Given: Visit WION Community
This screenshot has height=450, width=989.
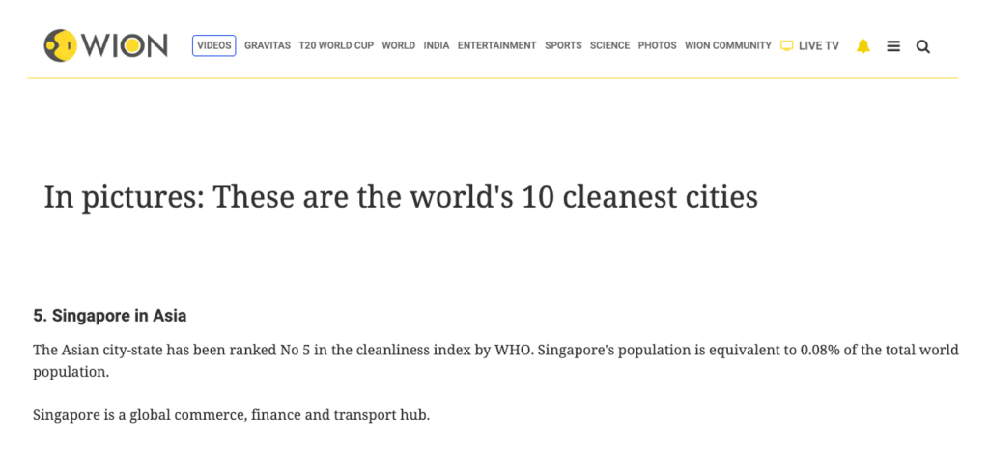Looking at the screenshot, I should click(728, 45).
